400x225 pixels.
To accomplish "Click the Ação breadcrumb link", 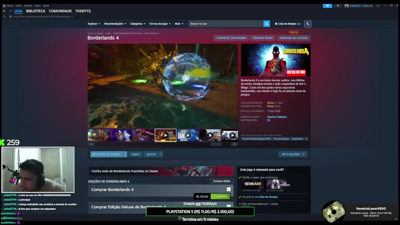I will [x=108, y=33].
